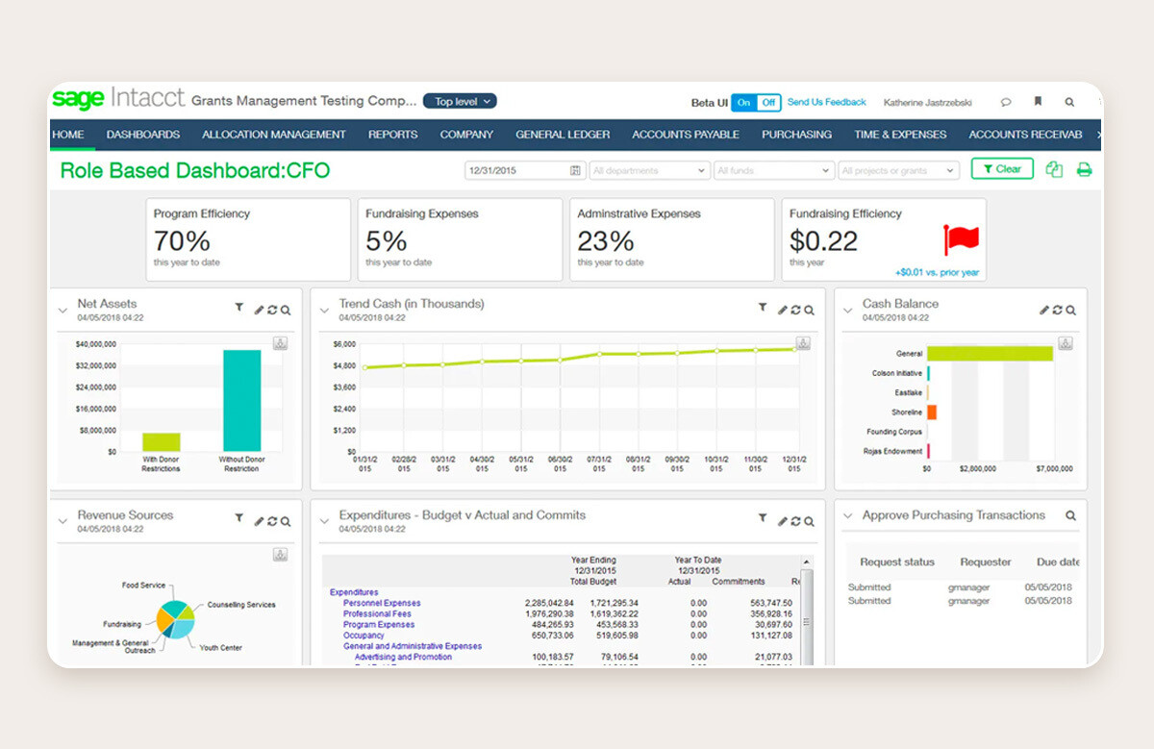Magnify the Trend Cash panel
This screenshot has height=749, width=1154.
coord(809,310)
